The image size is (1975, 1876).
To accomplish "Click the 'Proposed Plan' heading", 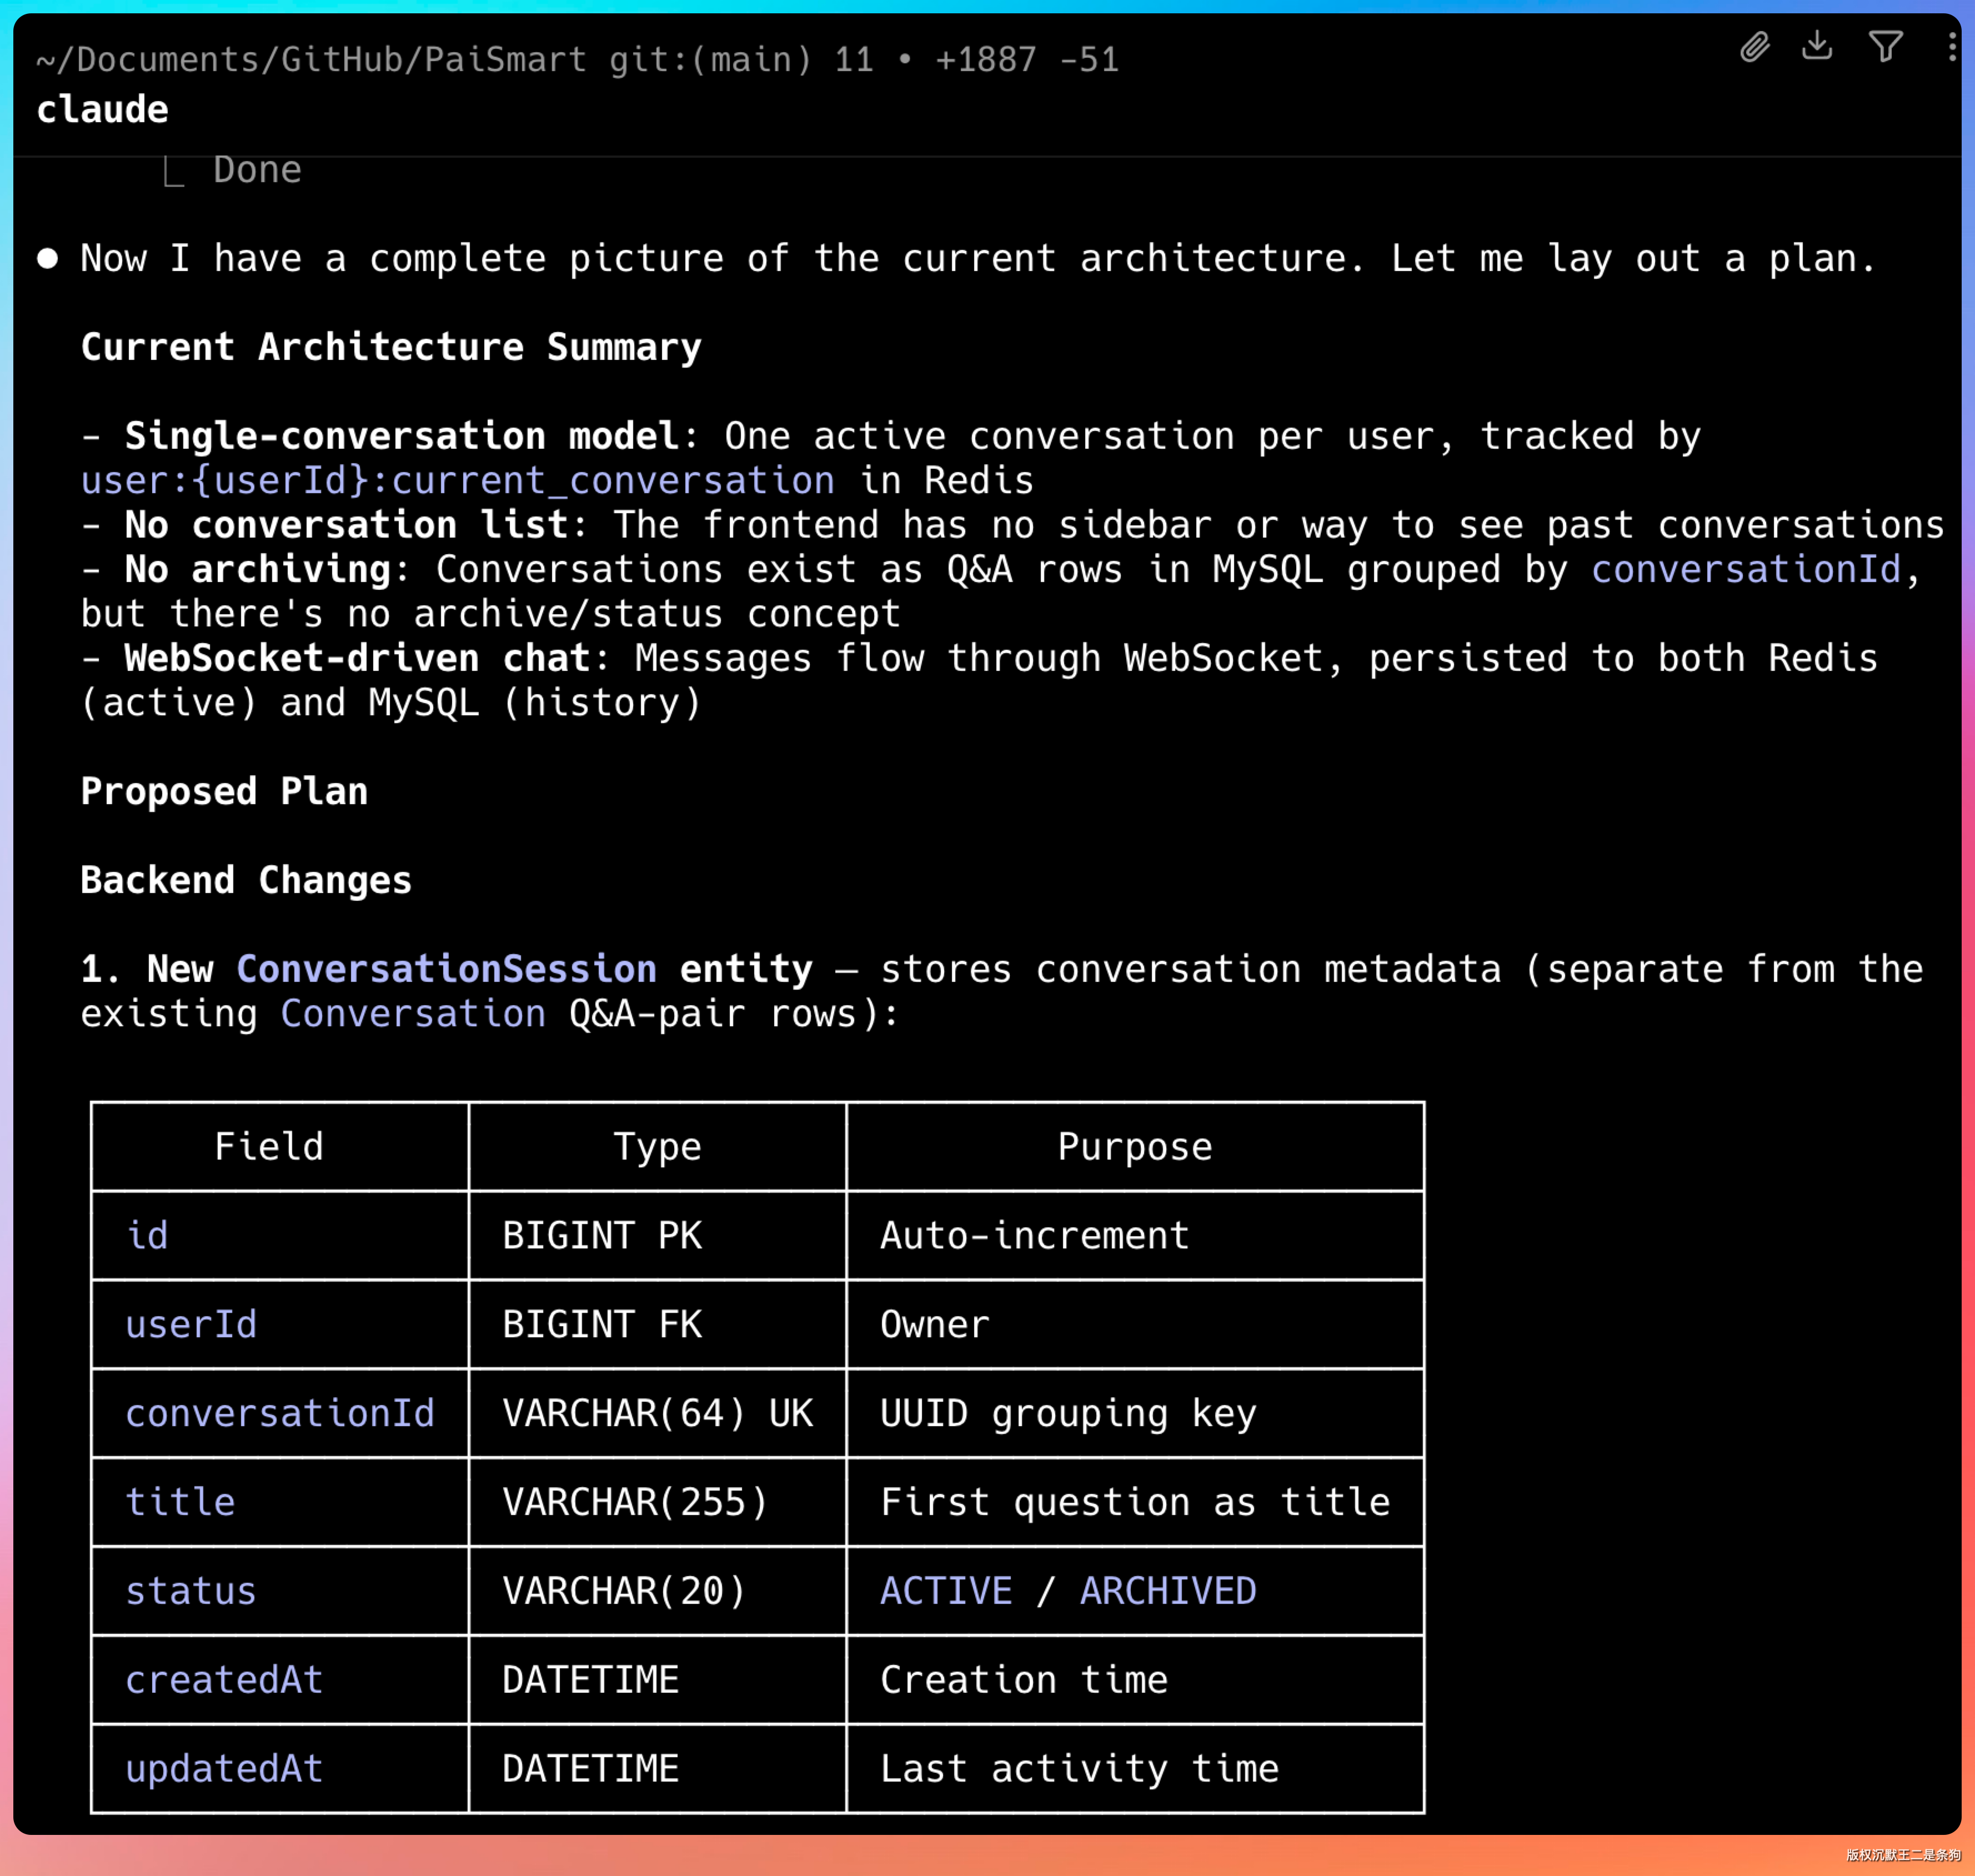I will pyautogui.click(x=224, y=791).
